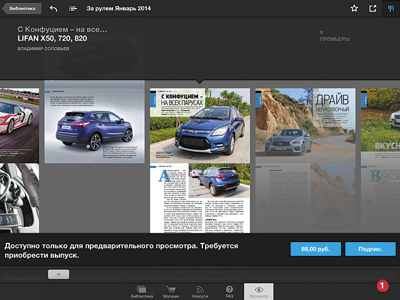Switch to the Библиотека tab at bottom
This screenshot has height=300, width=400.
tap(142, 291)
